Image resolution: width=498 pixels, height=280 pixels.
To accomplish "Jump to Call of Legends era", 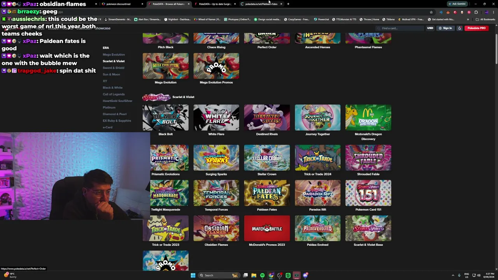I will point(114,94).
